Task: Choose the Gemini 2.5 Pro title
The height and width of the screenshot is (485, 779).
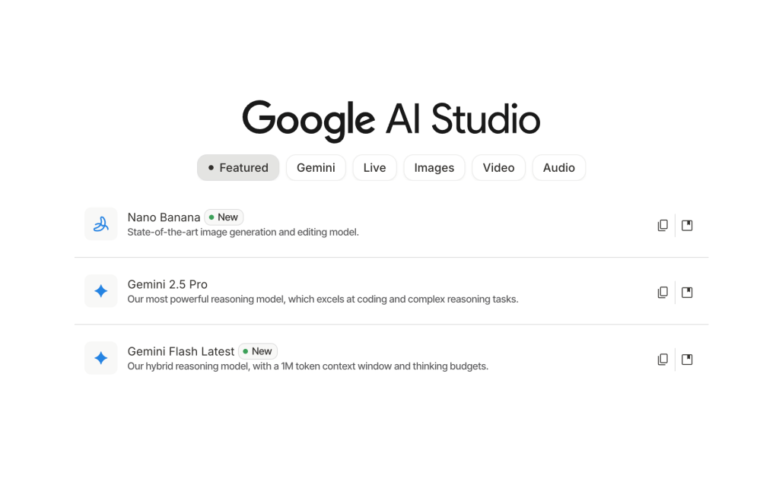Action: tap(167, 284)
